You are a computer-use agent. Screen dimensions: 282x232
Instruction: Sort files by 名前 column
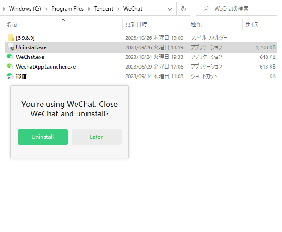coord(12,24)
